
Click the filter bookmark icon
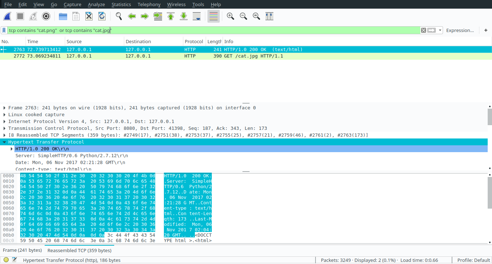tap(4, 30)
